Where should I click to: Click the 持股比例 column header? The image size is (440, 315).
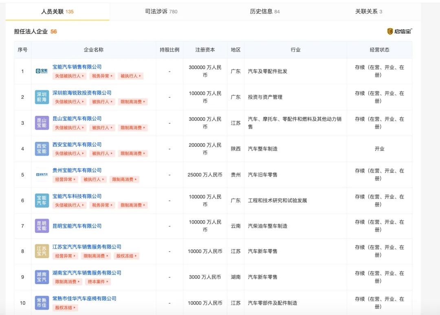[x=169, y=50]
